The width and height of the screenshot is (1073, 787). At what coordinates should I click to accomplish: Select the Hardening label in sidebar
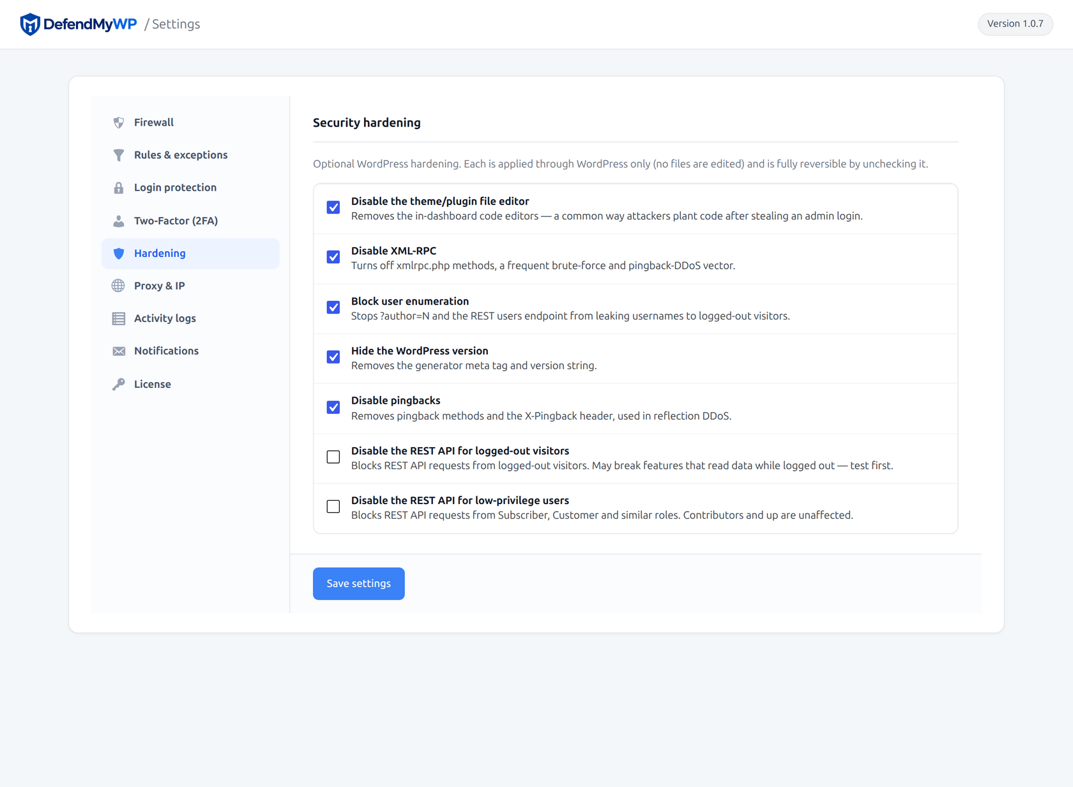click(160, 254)
